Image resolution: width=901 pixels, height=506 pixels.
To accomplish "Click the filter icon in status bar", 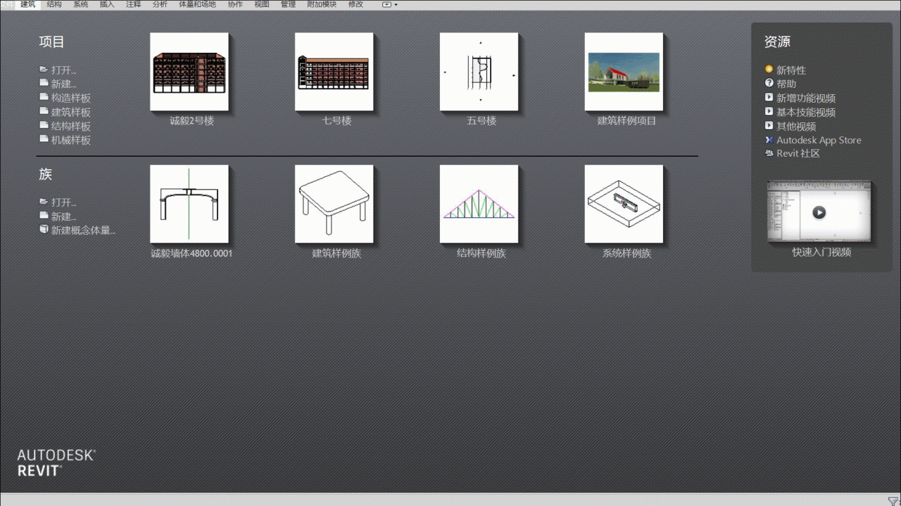I will click(893, 500).
